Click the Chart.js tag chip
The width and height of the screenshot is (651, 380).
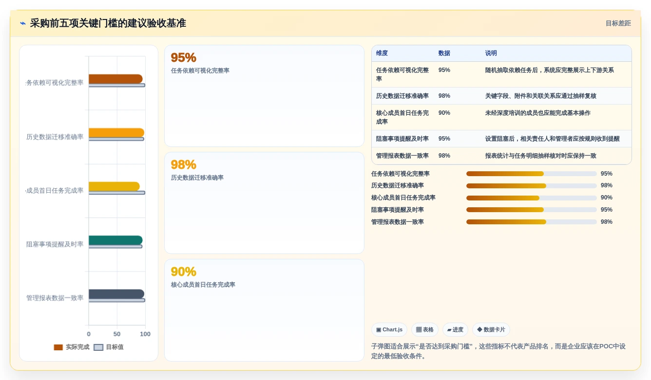click(389, 330)
